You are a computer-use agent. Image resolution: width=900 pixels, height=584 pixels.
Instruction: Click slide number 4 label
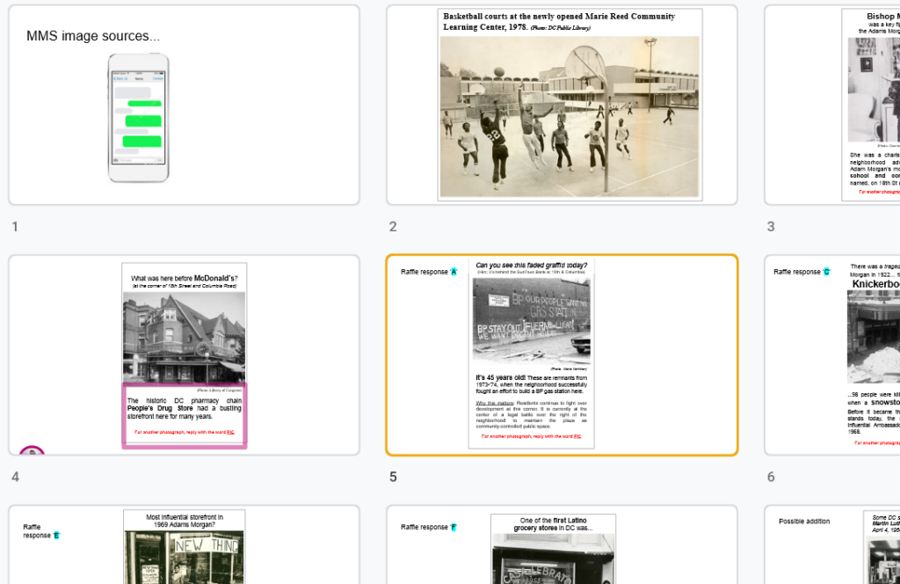click(16, 477)
